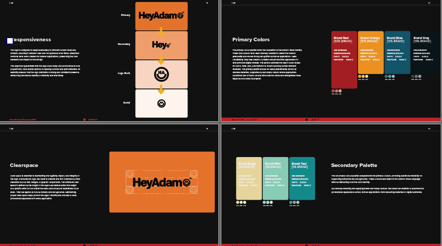Click the 'Clearspace' heading

click(24, 165)
